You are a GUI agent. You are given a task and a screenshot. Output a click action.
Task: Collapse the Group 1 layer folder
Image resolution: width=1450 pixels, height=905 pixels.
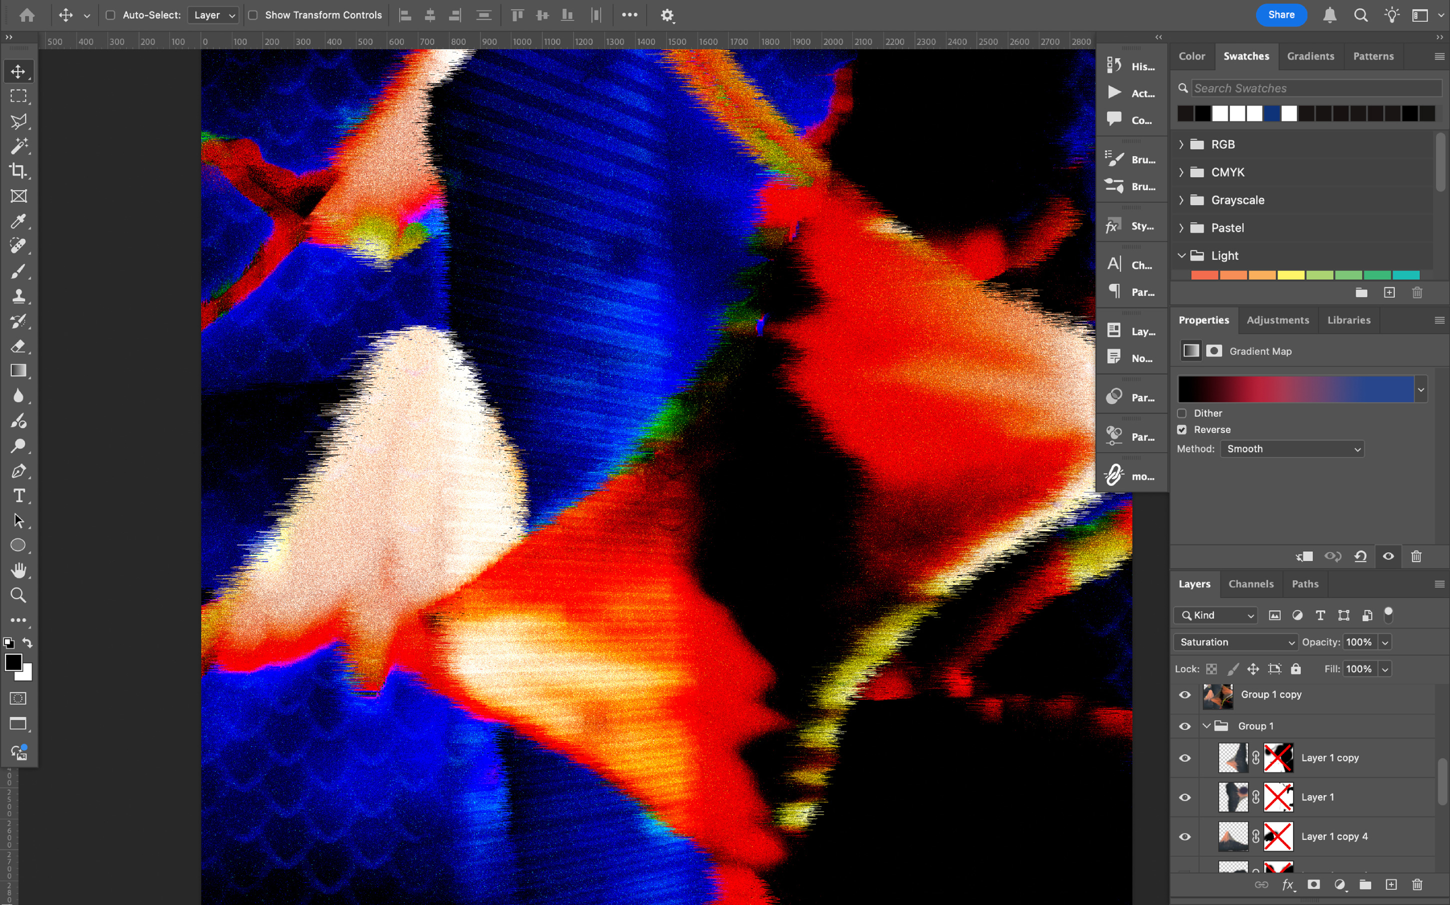(x=1206, y=726)
